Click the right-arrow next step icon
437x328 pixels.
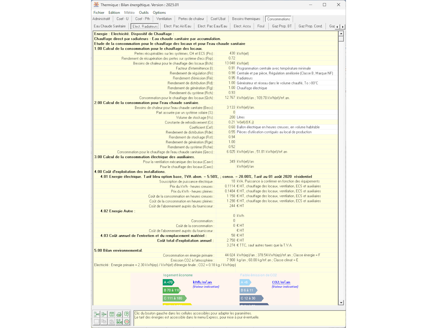104,314
